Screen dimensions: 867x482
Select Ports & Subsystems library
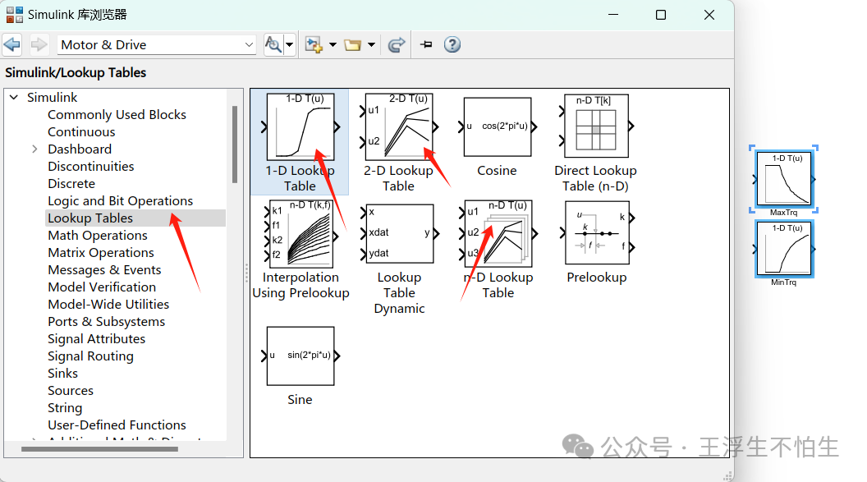click(106, 322)
